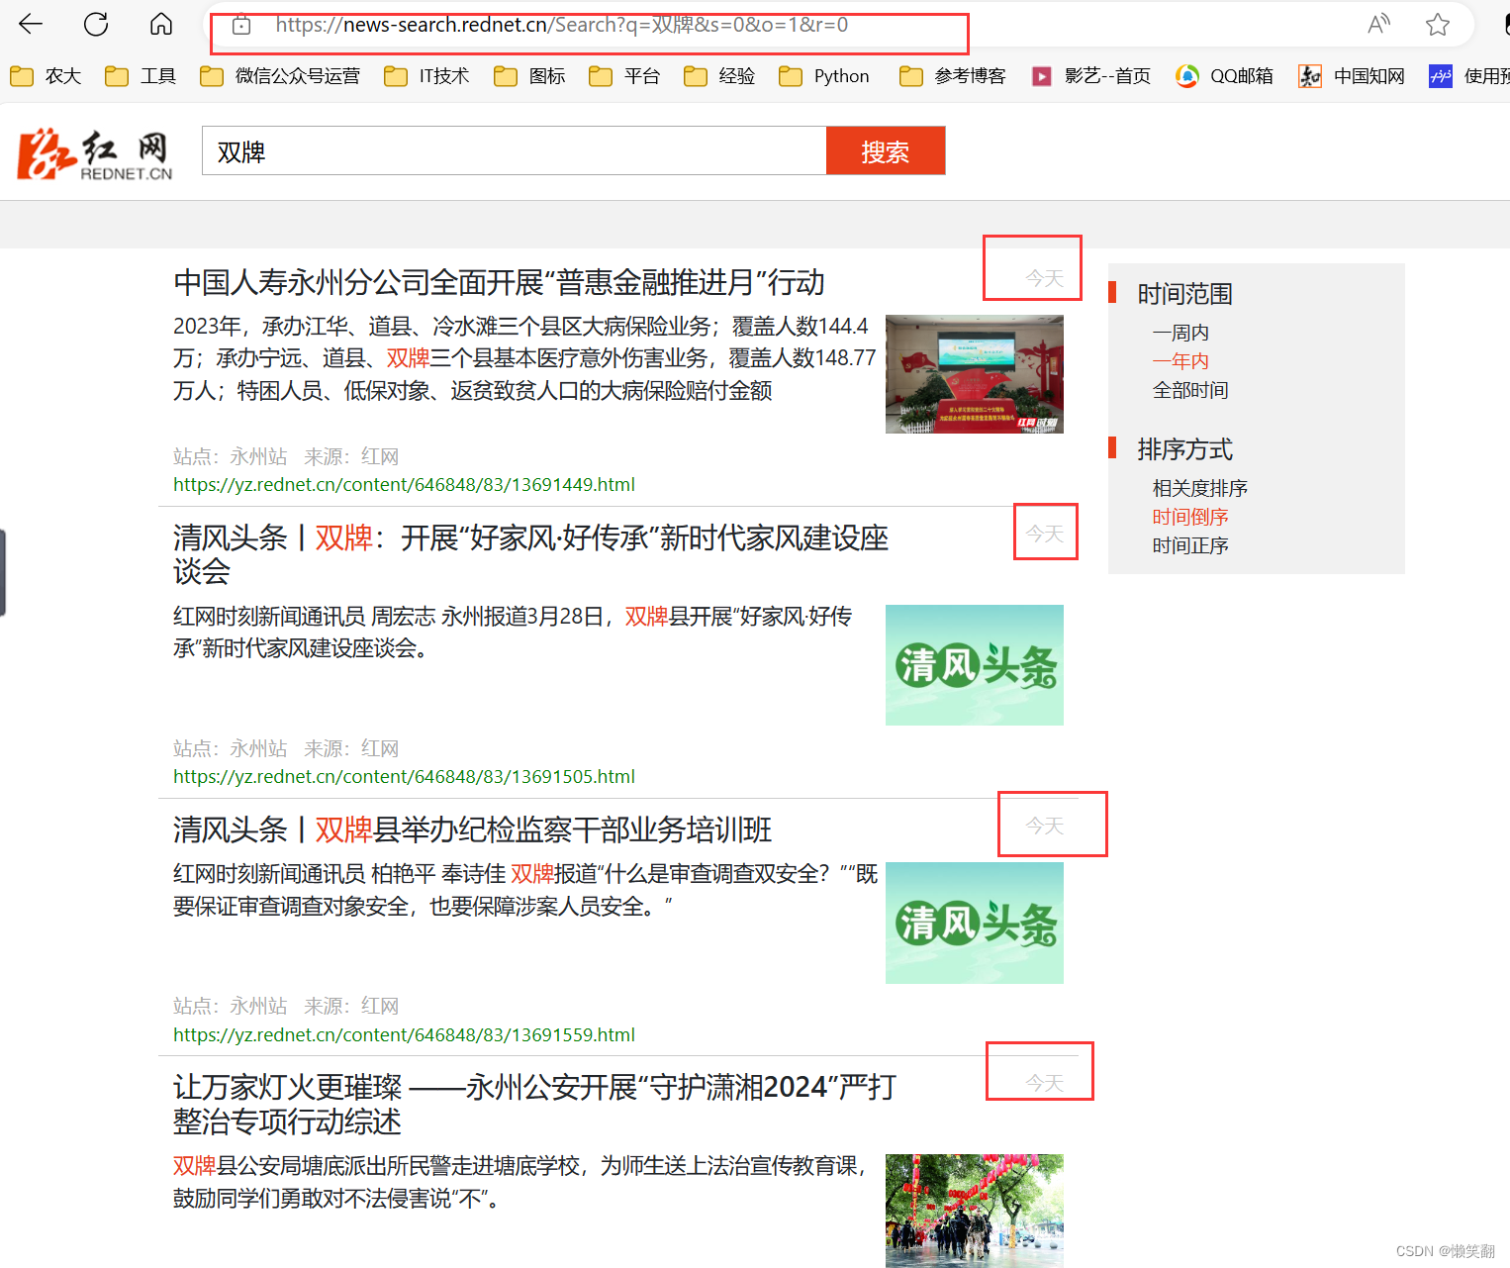Click the 今天 date label of 纪检监察 article

[1044, 826]
